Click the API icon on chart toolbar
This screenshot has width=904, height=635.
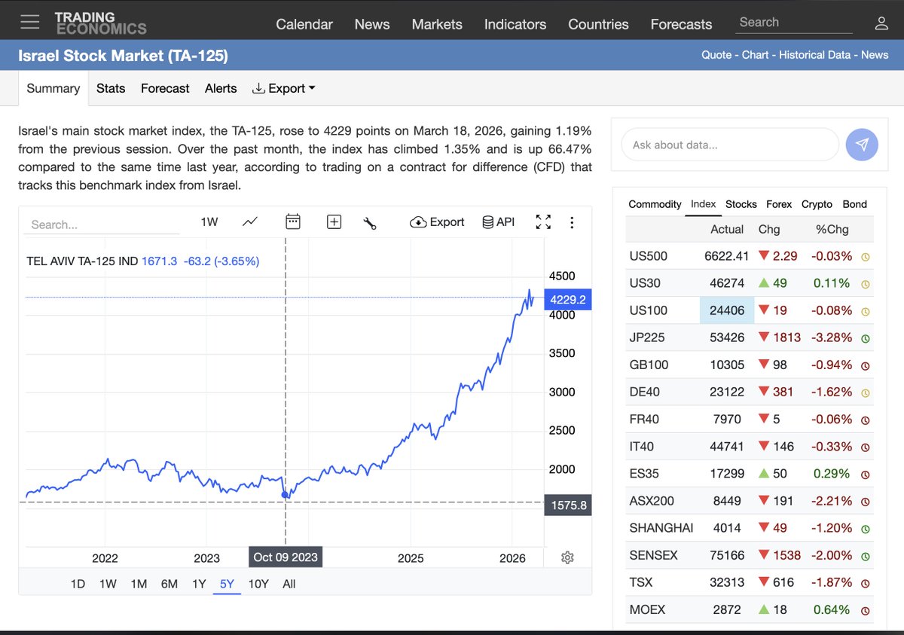(x=497, y=221)
